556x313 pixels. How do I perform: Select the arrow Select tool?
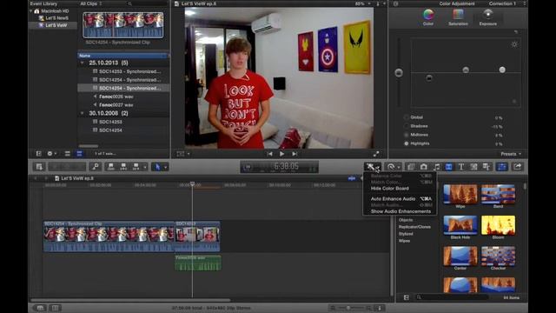pos(157,167)
